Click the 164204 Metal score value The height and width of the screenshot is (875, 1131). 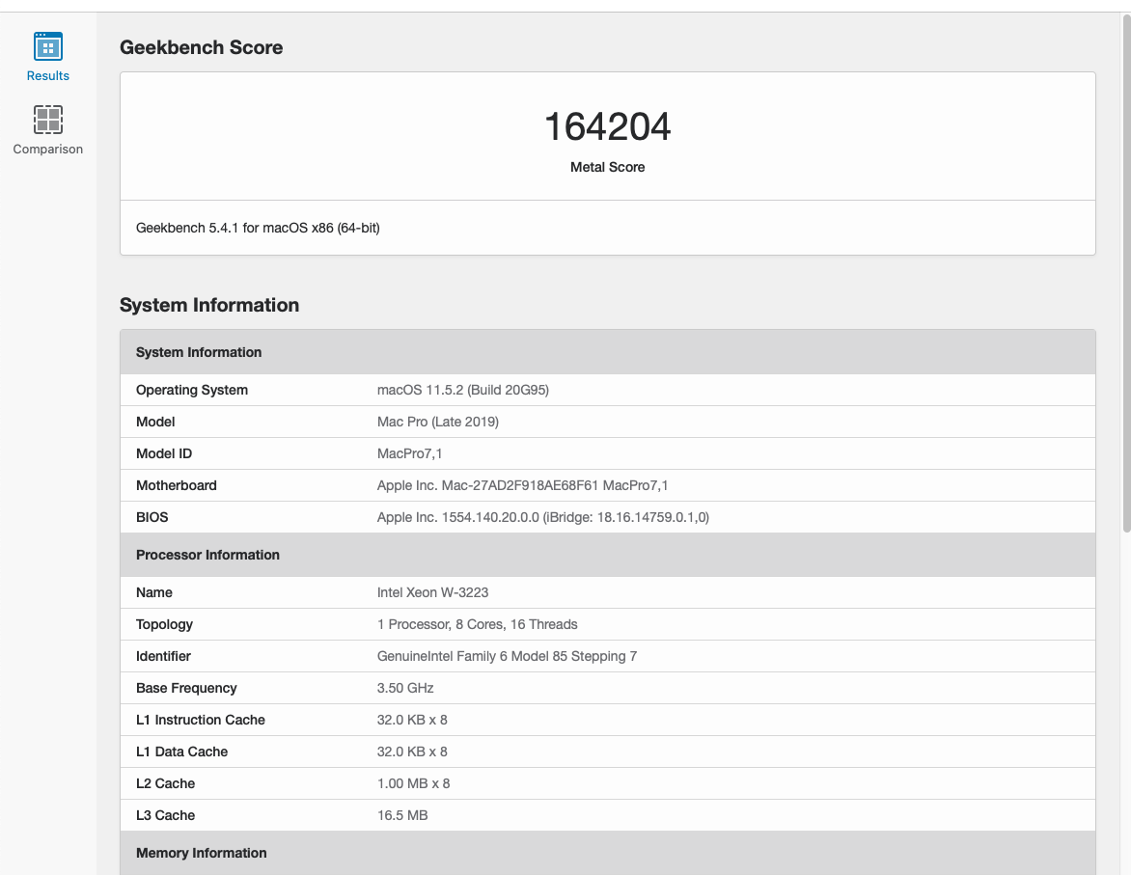(x=607, y=127)
